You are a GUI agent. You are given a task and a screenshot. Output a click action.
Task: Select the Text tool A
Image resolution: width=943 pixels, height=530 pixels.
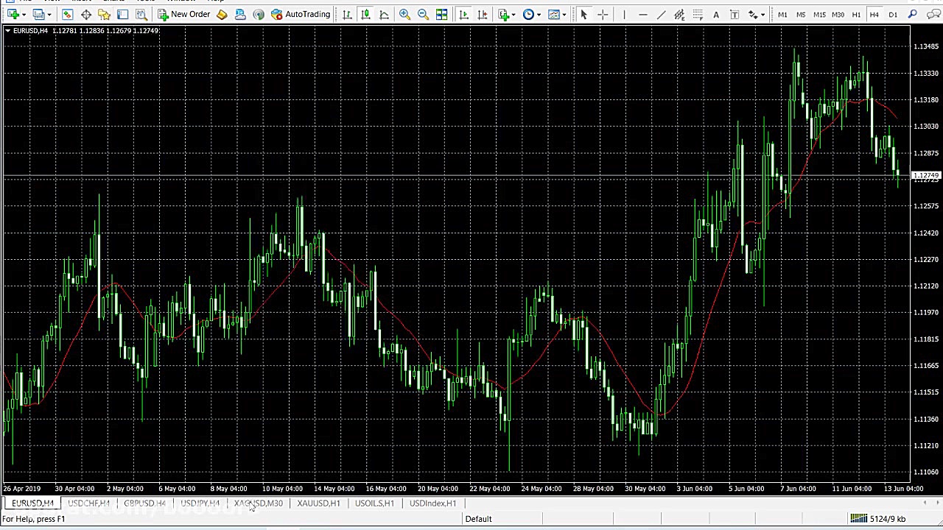(716, 14)
